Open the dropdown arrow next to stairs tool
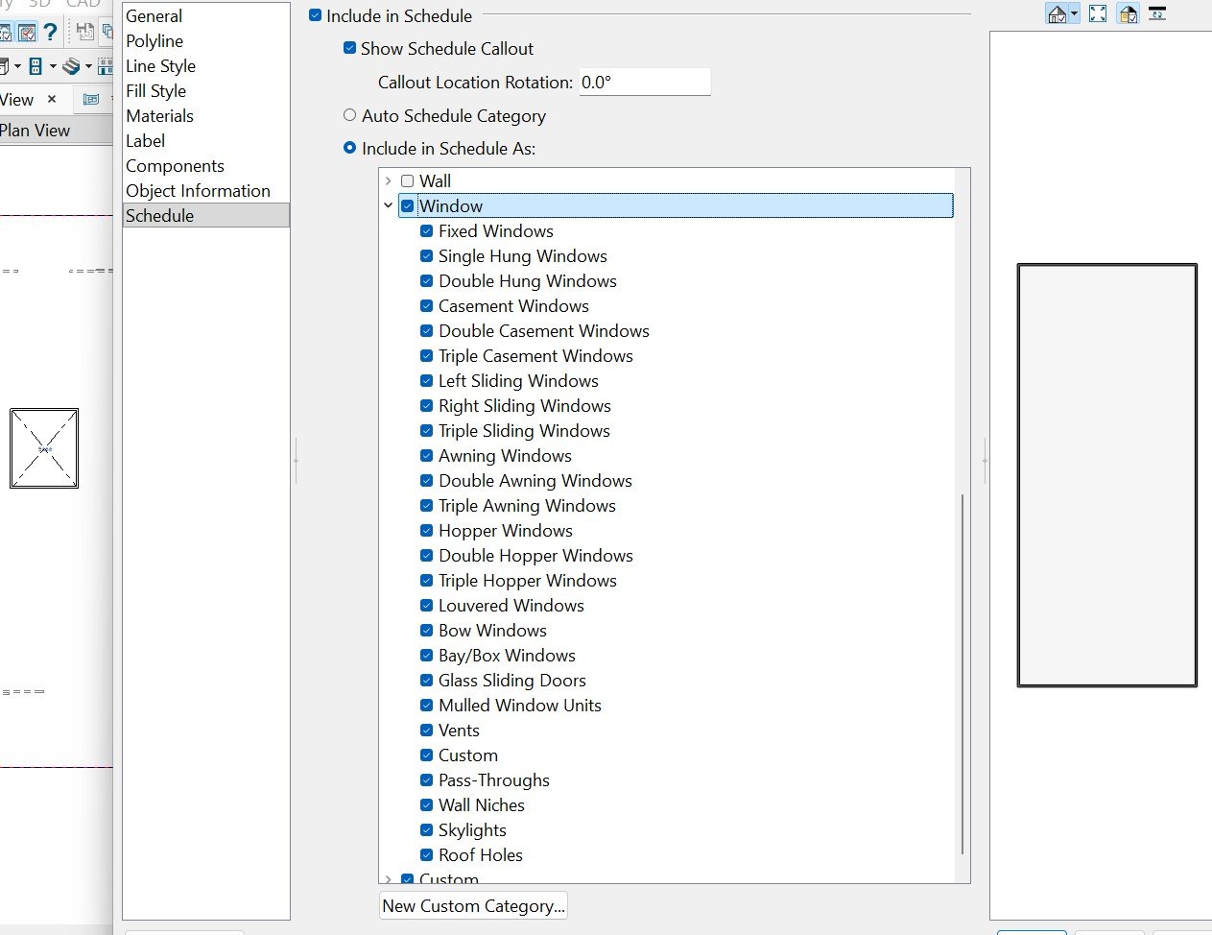Image resolution: width=1212 pixels, height=935 pixels. [88, 66]
